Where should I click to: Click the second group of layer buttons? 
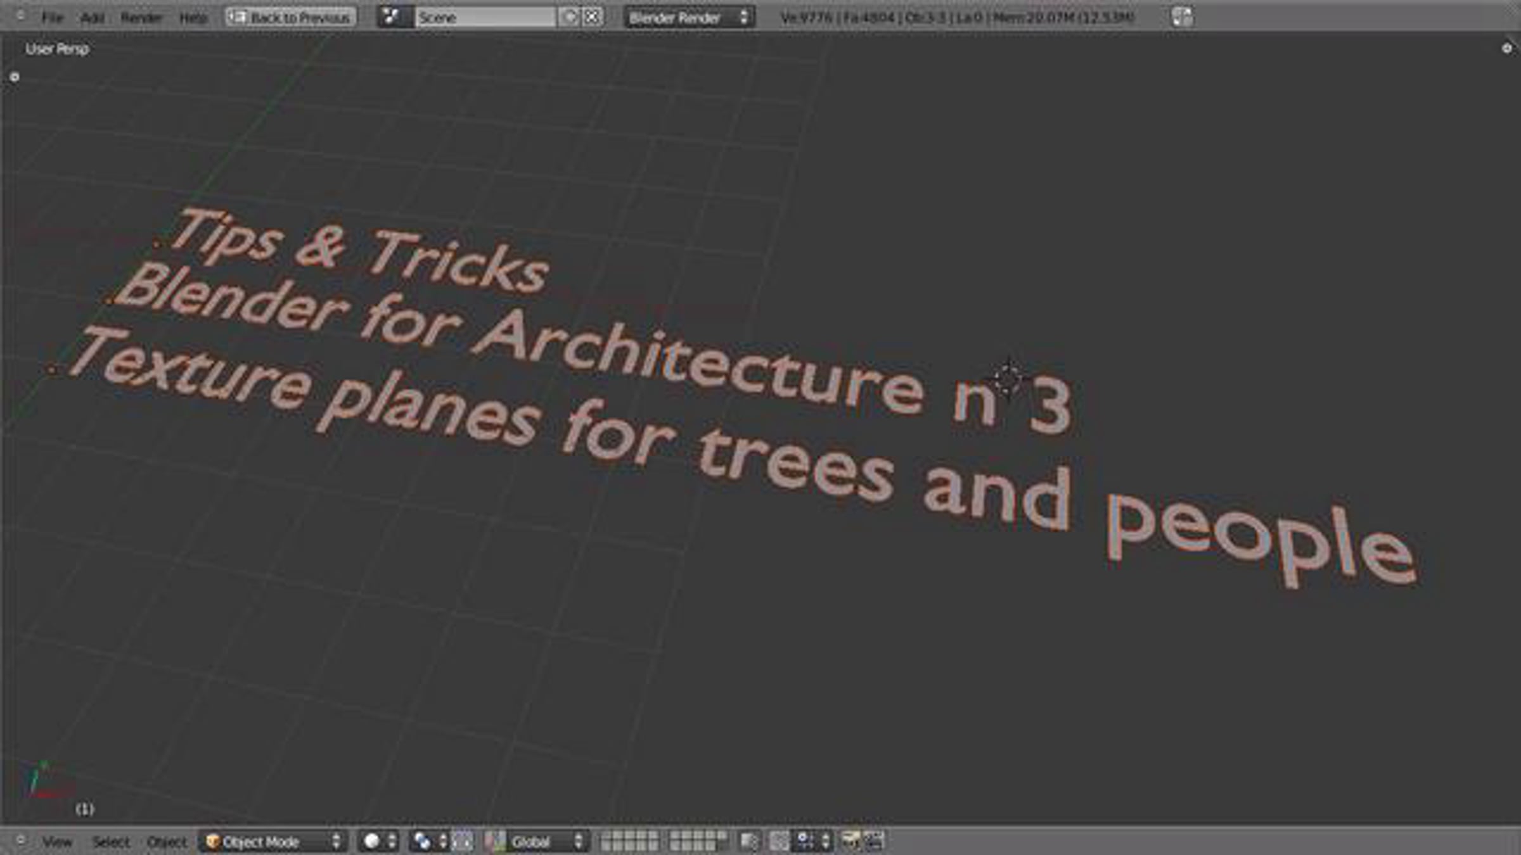click(x=698, y=841)
